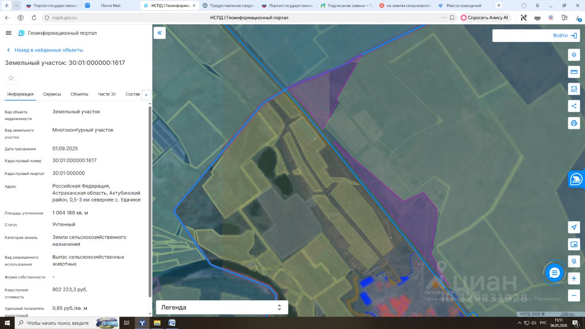Activate the area selection tool icon
Image resolution: width=585 pixels, height=329 pixels.
(x=574, y=89)
